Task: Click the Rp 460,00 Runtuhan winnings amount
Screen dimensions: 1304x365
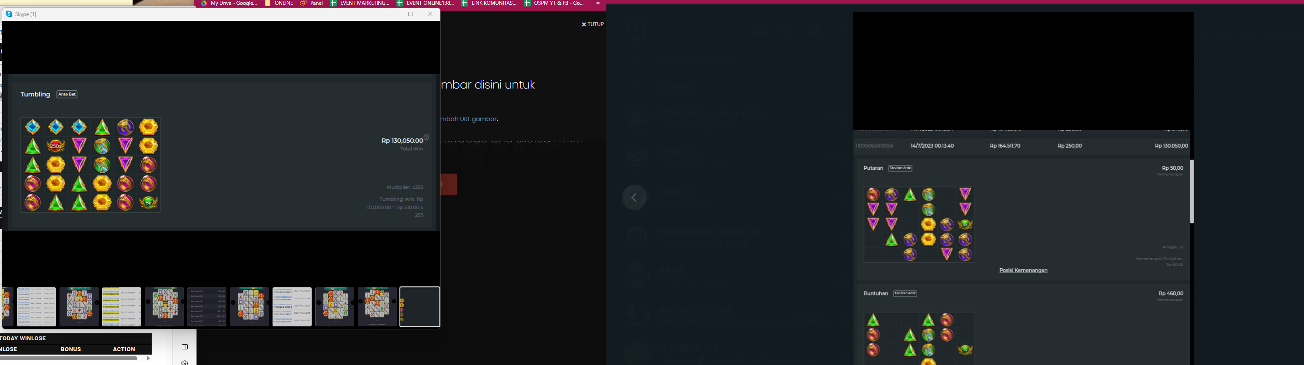Action: (x=1171, y=293)
